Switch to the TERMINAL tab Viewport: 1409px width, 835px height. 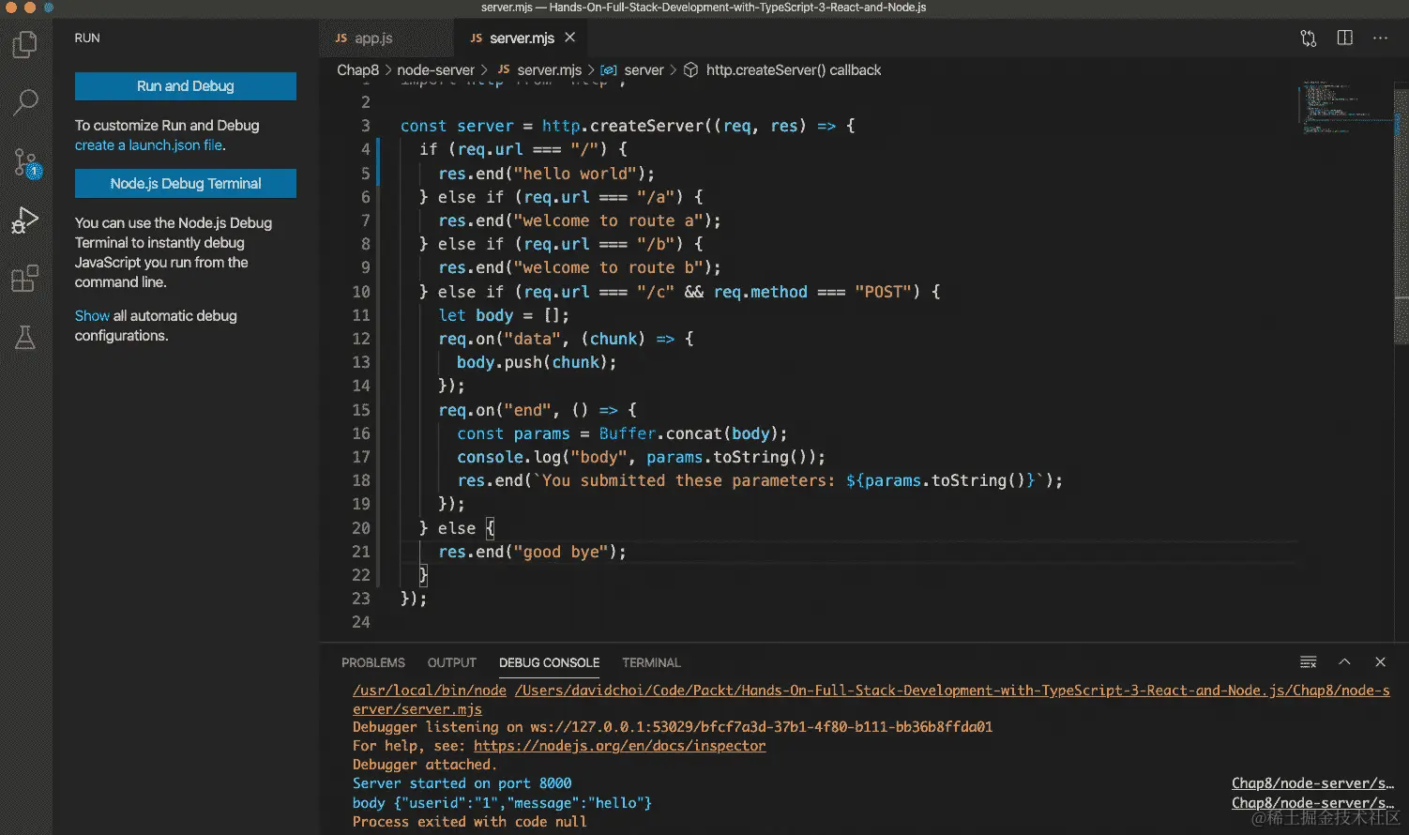tap(650, 662)
